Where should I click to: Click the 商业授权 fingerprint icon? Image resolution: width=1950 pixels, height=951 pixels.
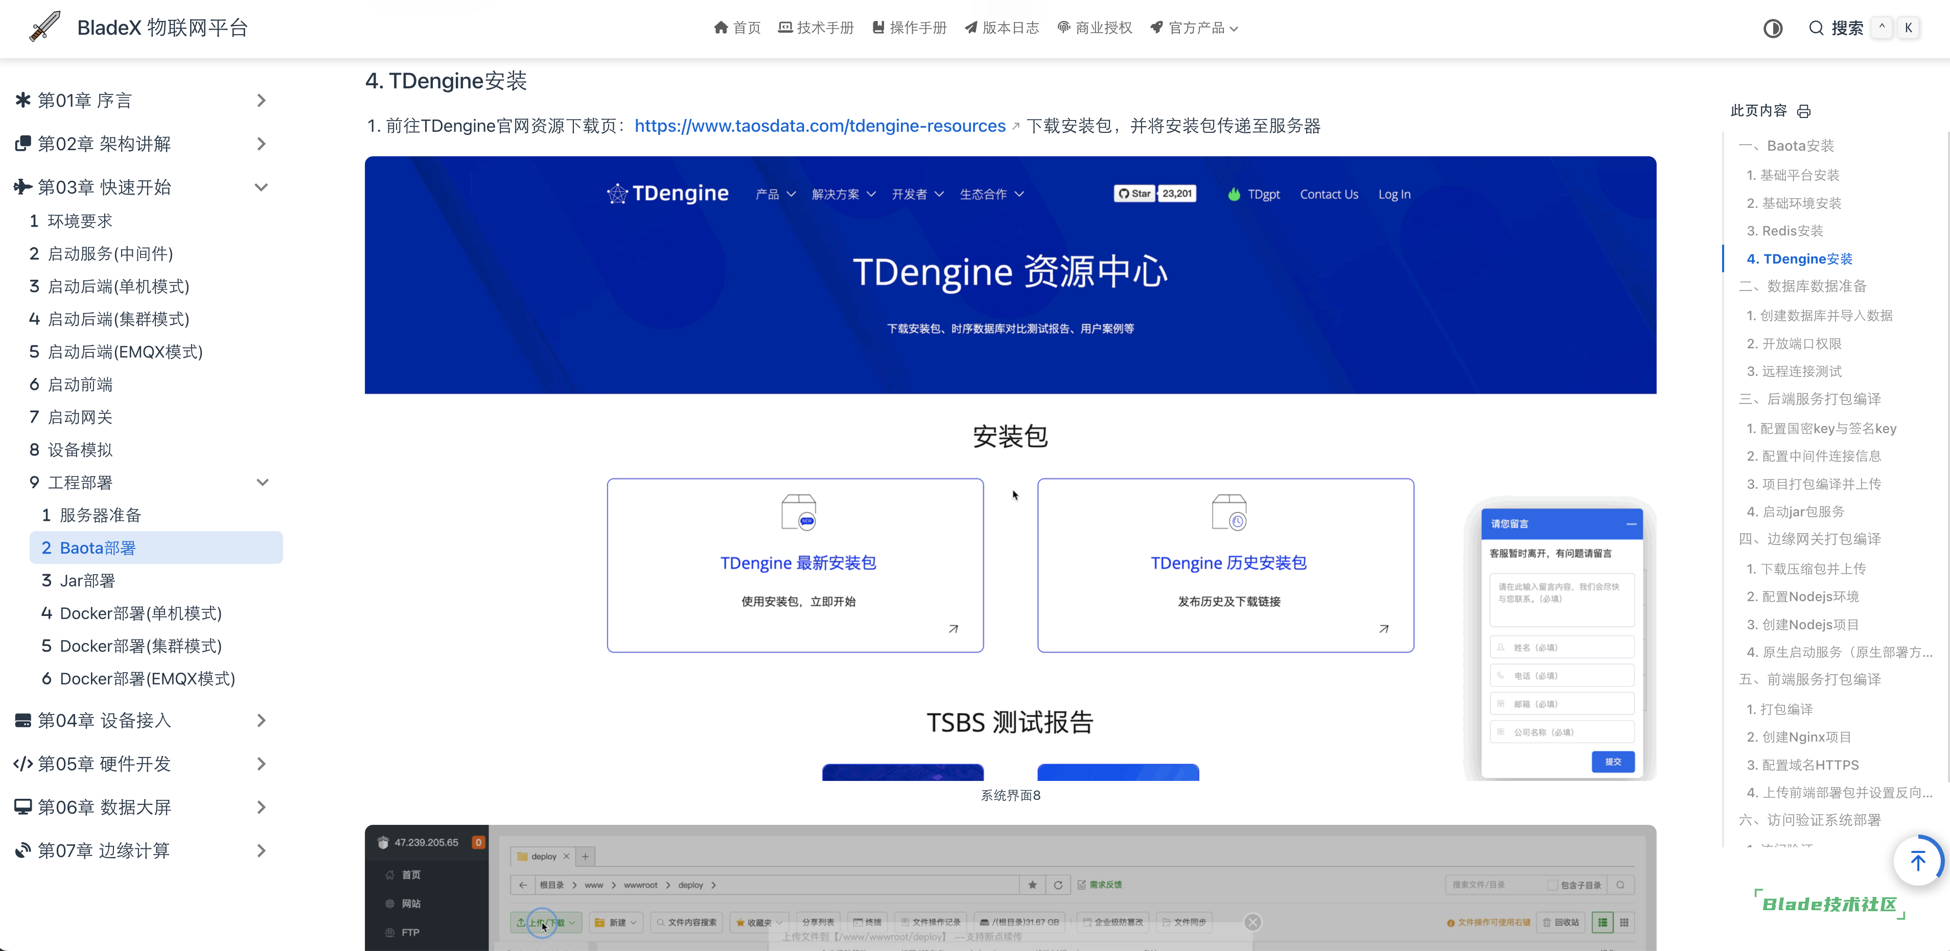coord(1063,28)
